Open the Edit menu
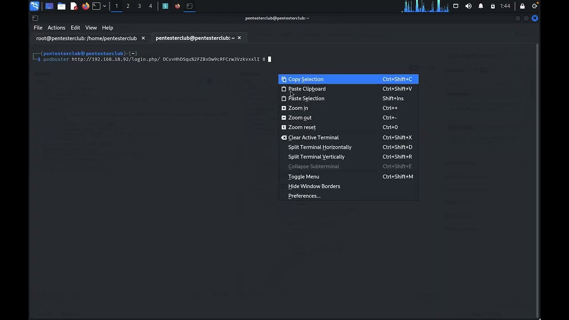 (75, 28)
